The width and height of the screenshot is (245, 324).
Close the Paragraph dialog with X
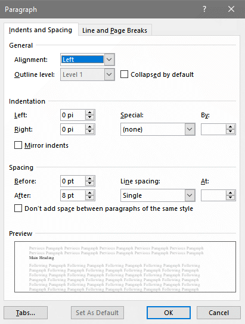pos(231,9)
